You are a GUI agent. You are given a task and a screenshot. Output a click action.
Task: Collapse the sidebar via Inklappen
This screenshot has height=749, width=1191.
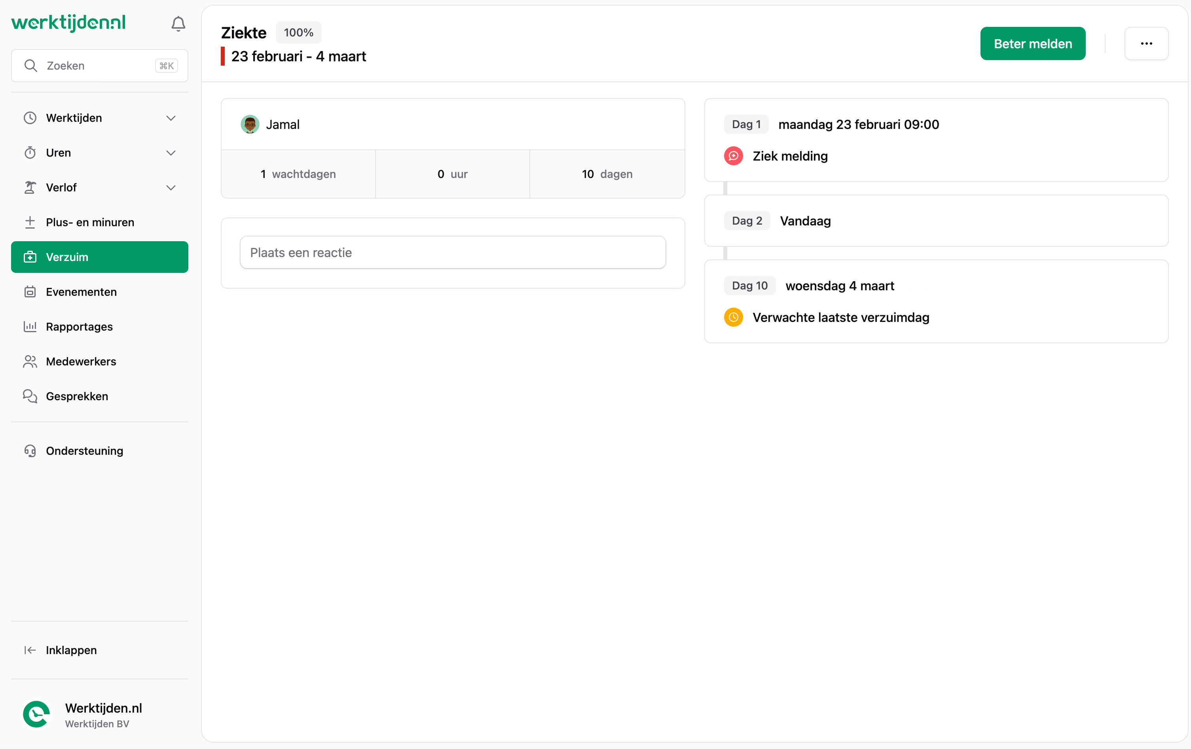point(71,650)
